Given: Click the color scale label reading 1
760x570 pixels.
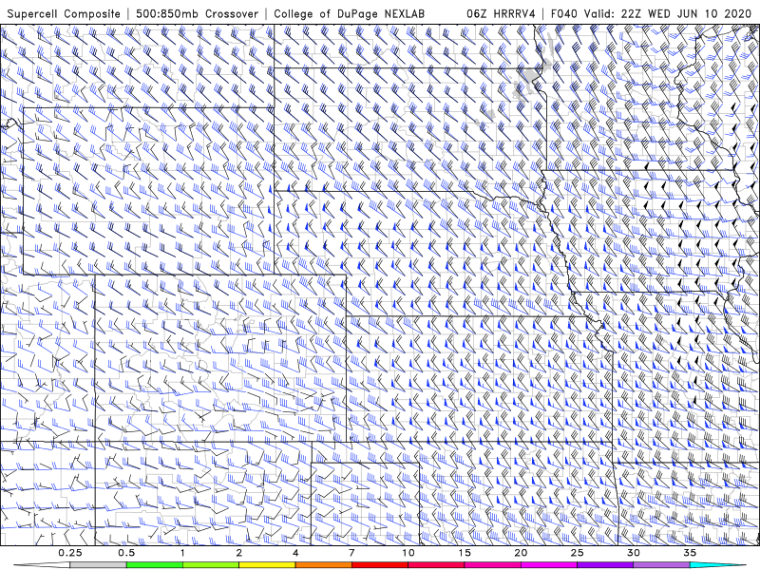Looking at the screenshot, I should coord(182,553).
